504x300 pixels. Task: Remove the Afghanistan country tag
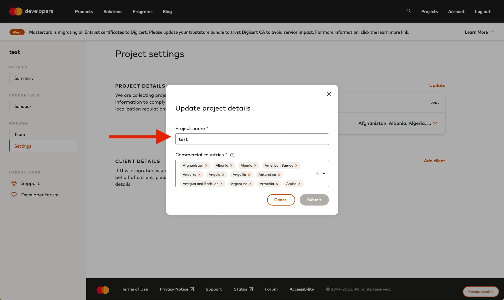pos(206,165)
